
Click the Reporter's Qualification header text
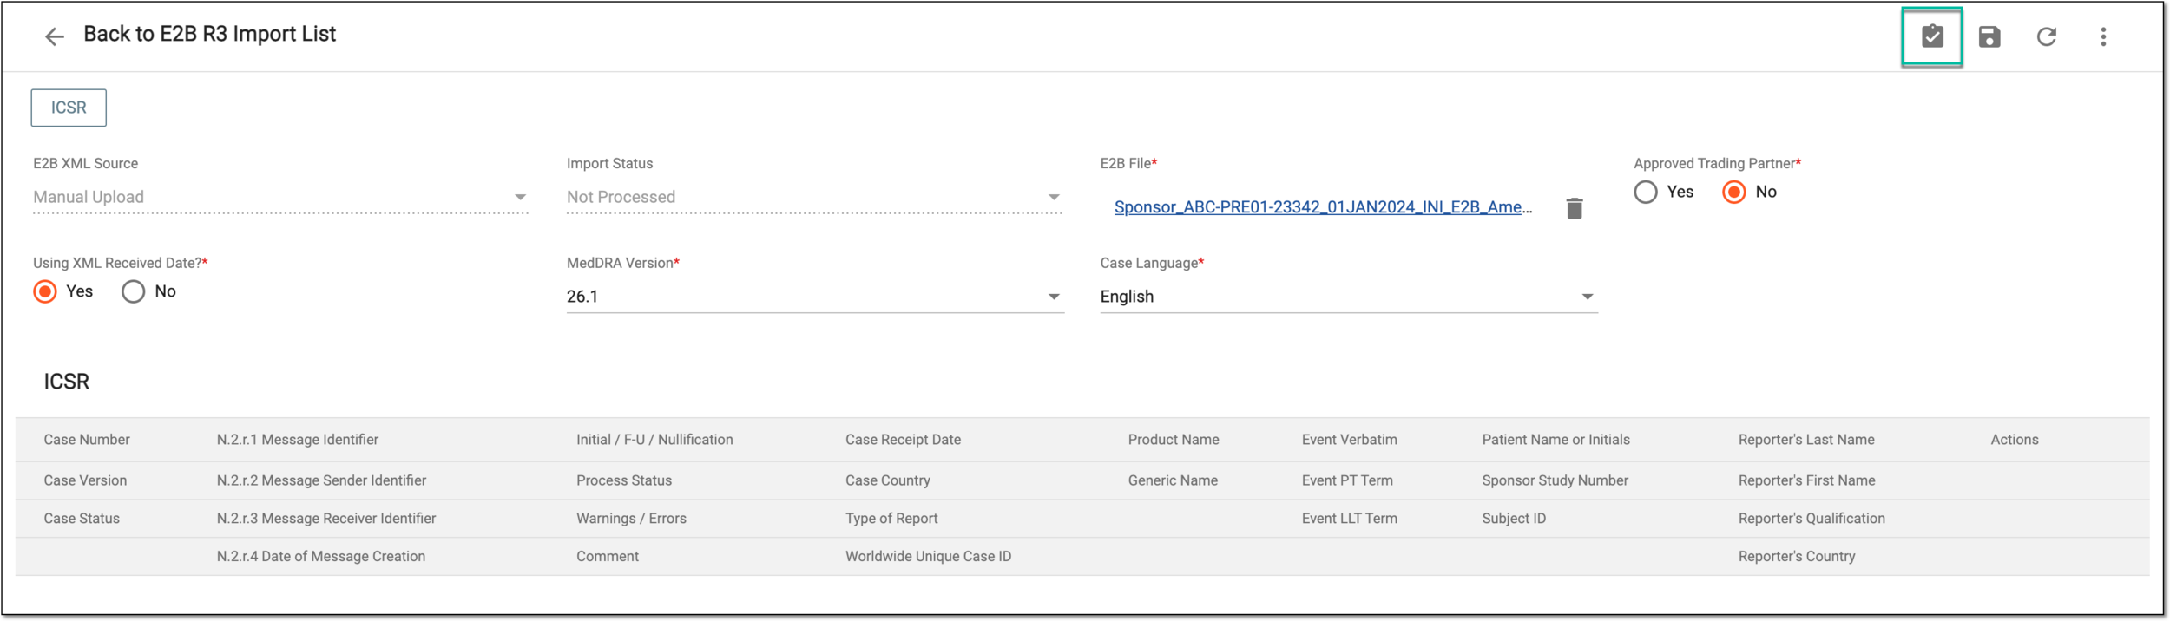(x=1812, y=519)
